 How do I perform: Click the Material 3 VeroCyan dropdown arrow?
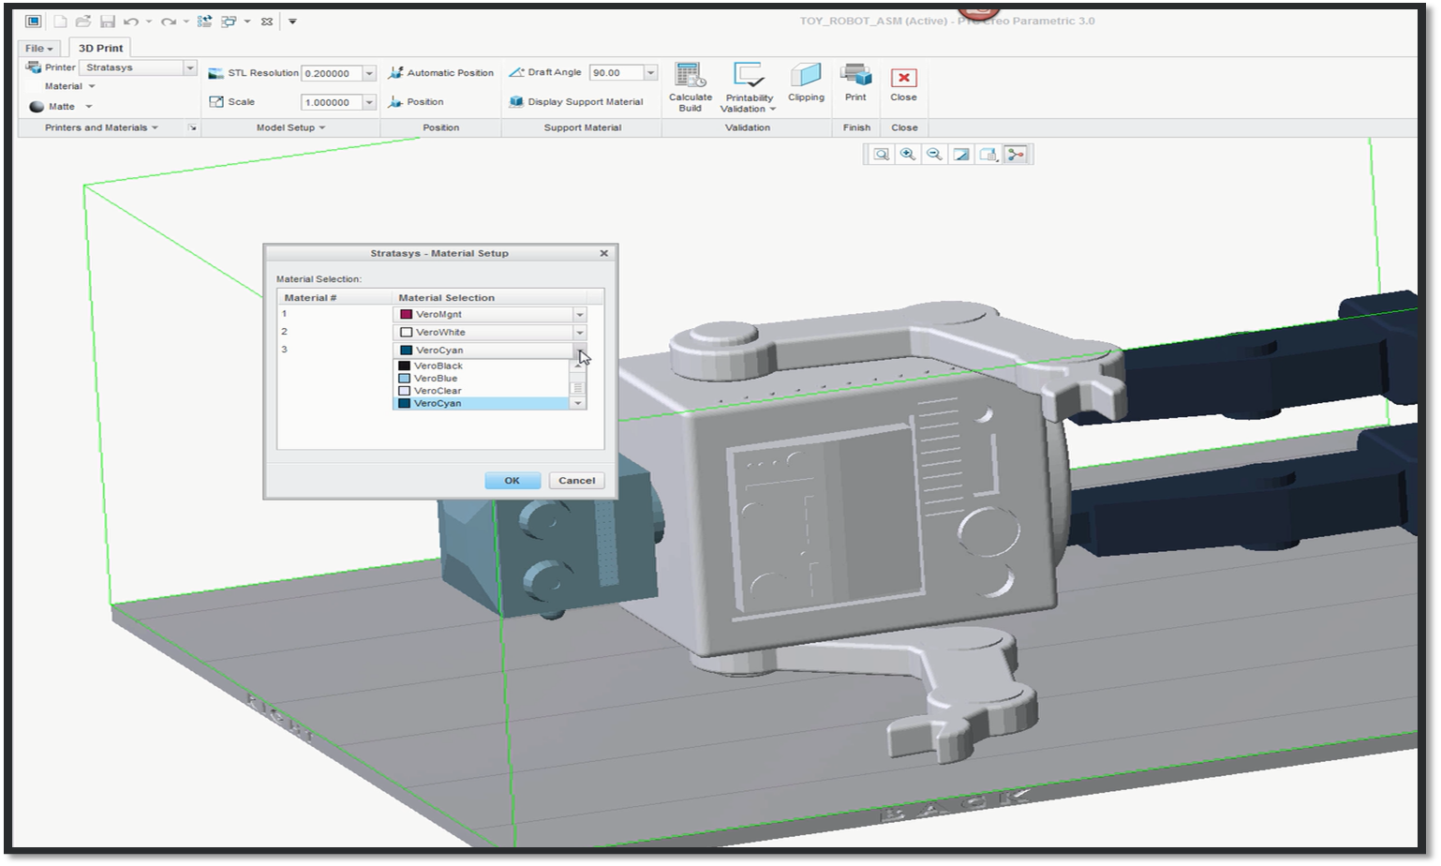click(x=579, y=351)
